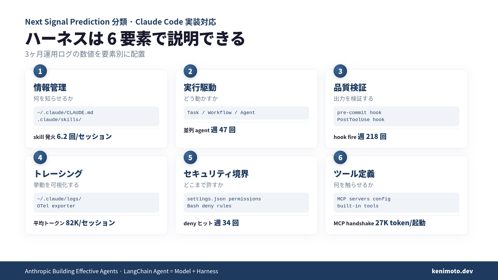Image resolution: width=498 pixels, height=280 pixels.
Task: Open the kenimoto.dev footer link
Action: (x=452, y=271)
